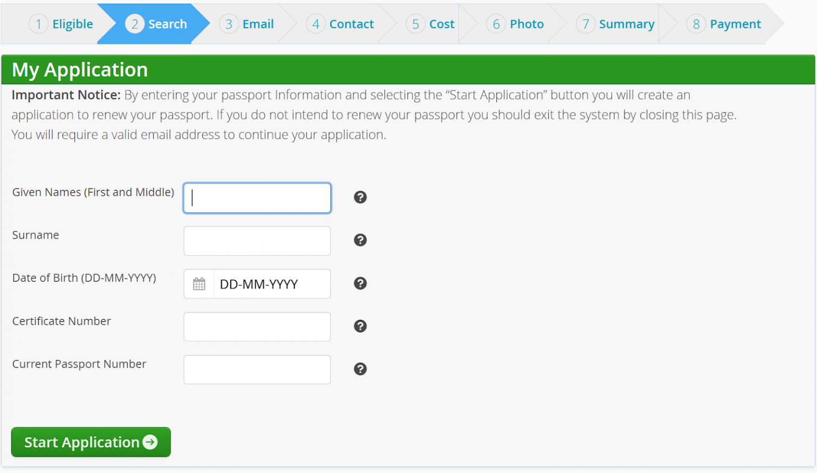Image resolution: width=817 pixels, height=473 pixels.
Task: Click into the Surname text box
Action: 257,241
